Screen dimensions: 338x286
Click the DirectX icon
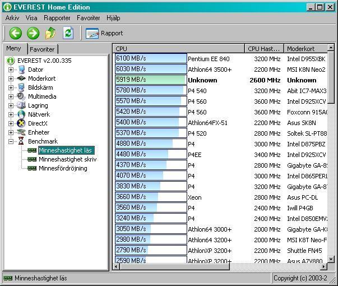tap(21, 123)
